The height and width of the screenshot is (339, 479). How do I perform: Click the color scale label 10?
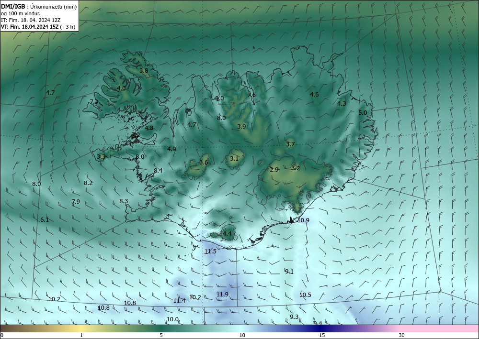(x=242, y=335)
